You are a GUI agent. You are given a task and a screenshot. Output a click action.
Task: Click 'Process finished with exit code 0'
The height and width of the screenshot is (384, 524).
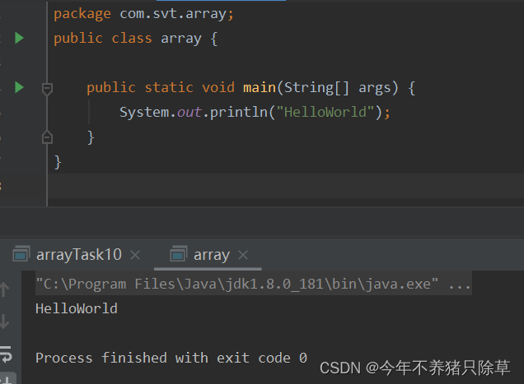[x=171, y=358]
